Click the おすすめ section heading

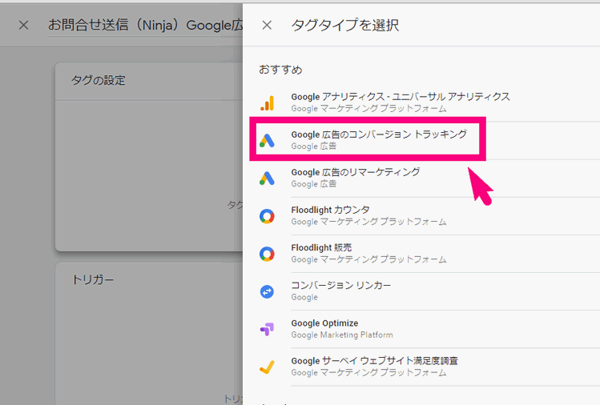click(x=280, y=70)
